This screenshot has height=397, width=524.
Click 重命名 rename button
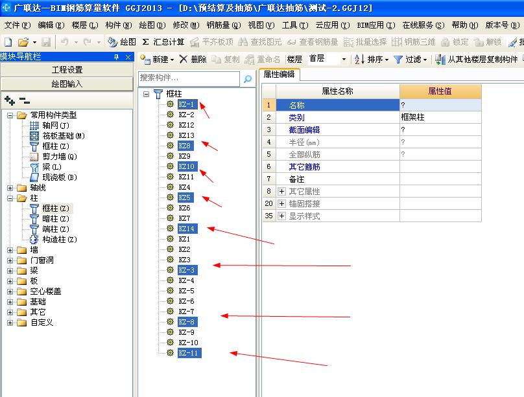pyautogui.click(x=263, y=60)
